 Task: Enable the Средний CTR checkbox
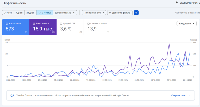pos(61,24)
